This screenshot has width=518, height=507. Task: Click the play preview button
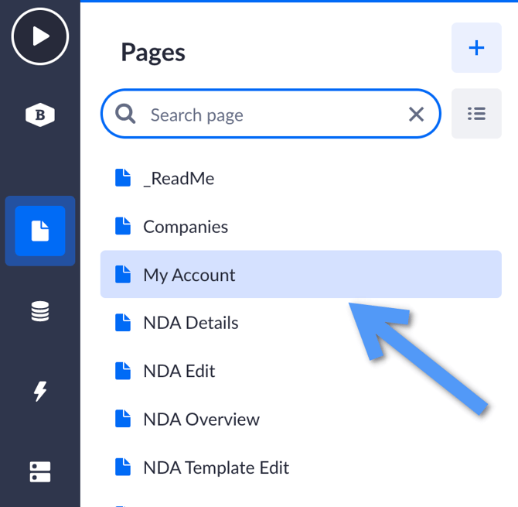tap(40, 36)
